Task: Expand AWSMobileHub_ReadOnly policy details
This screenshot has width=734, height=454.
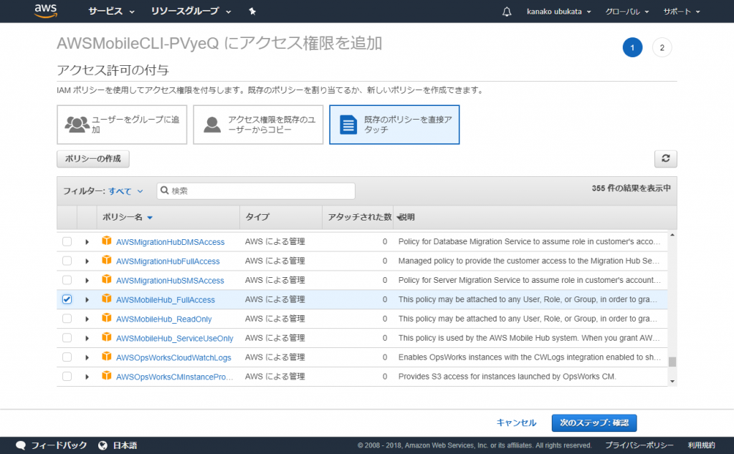Action: click(x=87, y=319)
